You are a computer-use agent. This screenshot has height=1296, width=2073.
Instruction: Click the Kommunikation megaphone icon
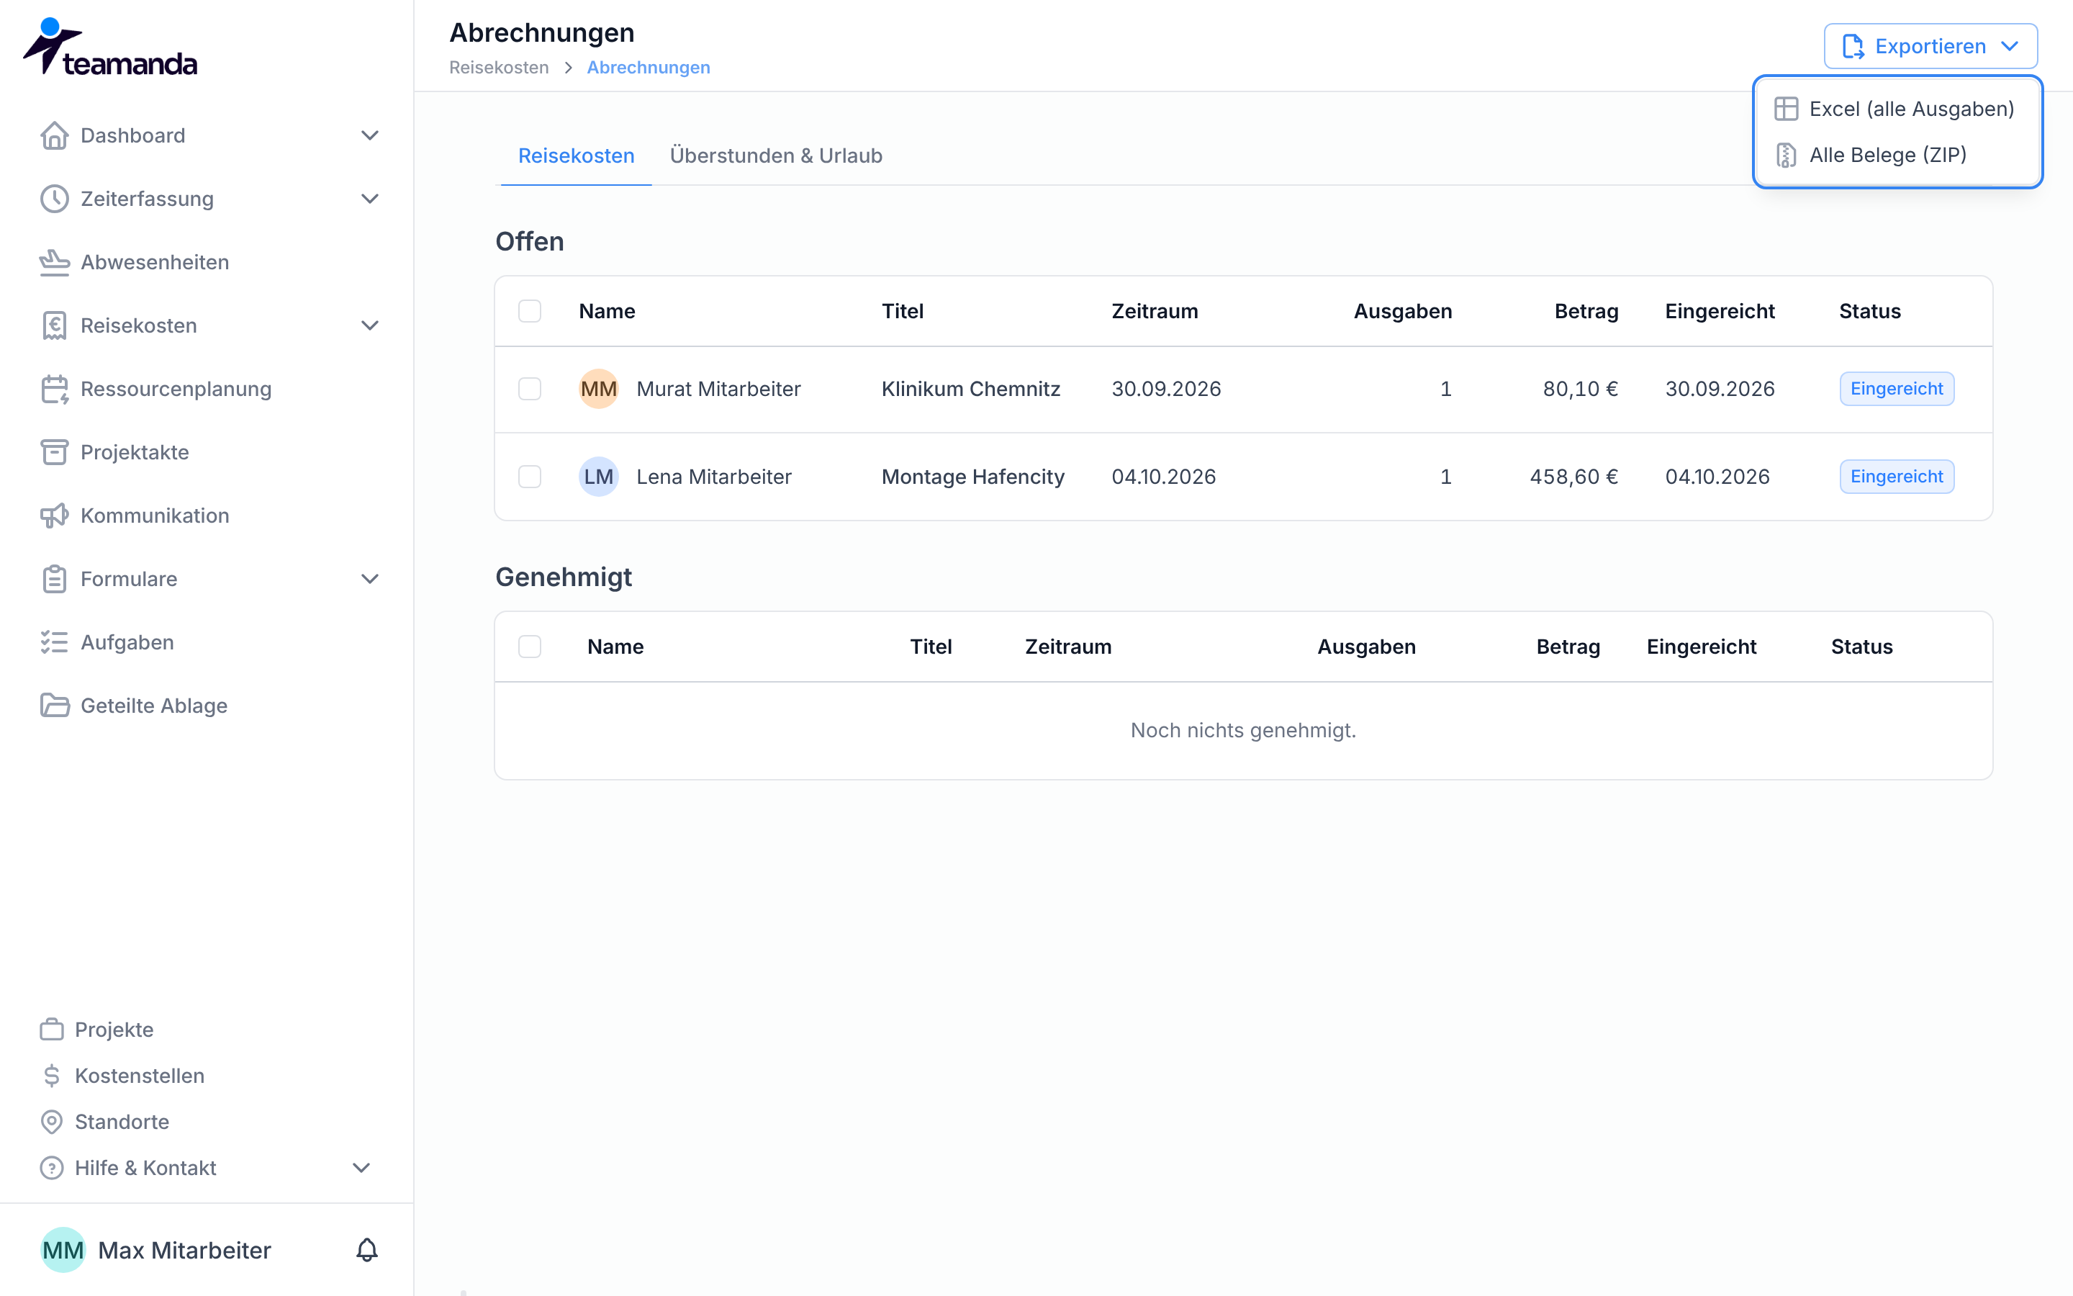[x=54, y=516]
